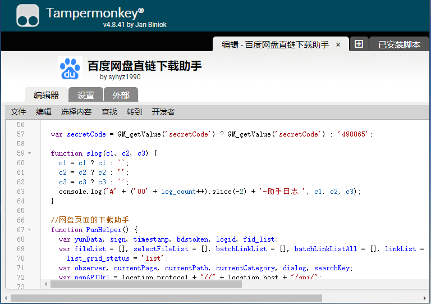Screen dimensions: 431x304
Task: Open the 编辑 menu
Action: pos(43,112)
